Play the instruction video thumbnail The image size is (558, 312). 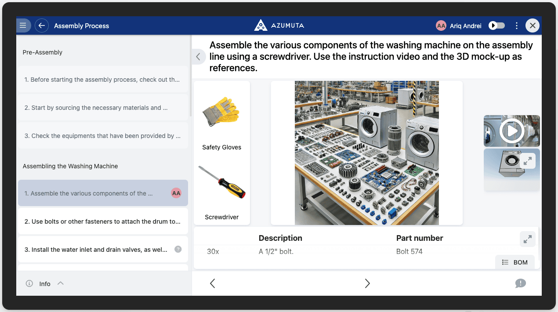511,131
